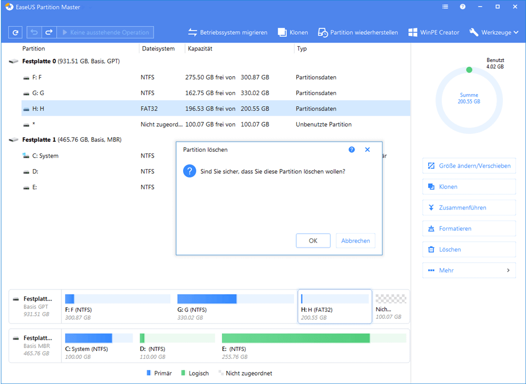Screen dimensions: 526x384
Task: Click the E: green usage bar in disk map
Action: pyautogui.click(x=314, y=338)
